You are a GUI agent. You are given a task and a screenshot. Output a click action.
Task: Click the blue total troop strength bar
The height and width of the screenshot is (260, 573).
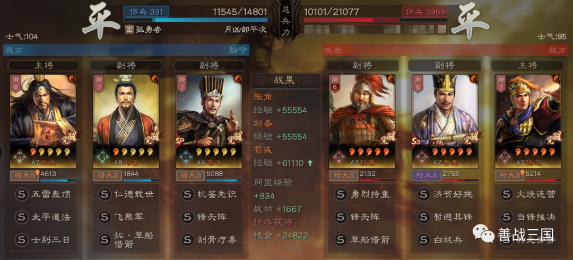[195, 20]
